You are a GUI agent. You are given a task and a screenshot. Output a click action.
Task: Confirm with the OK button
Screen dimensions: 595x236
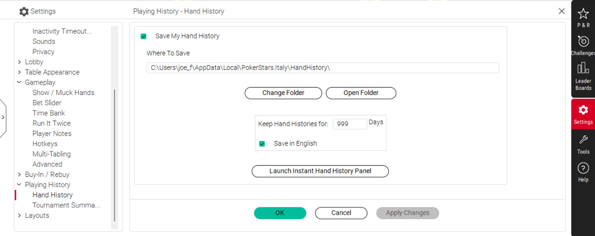(x=280, y=213)
